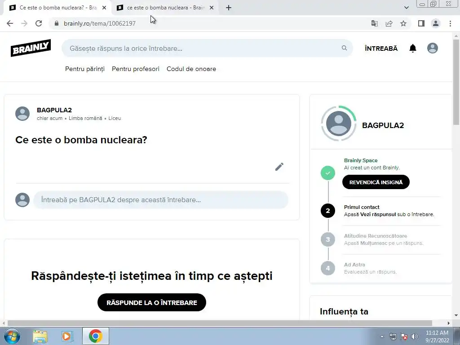Click large BAGPULA2 profile avatar in sidebar
The image size is (460, 345).
[339, 123]
